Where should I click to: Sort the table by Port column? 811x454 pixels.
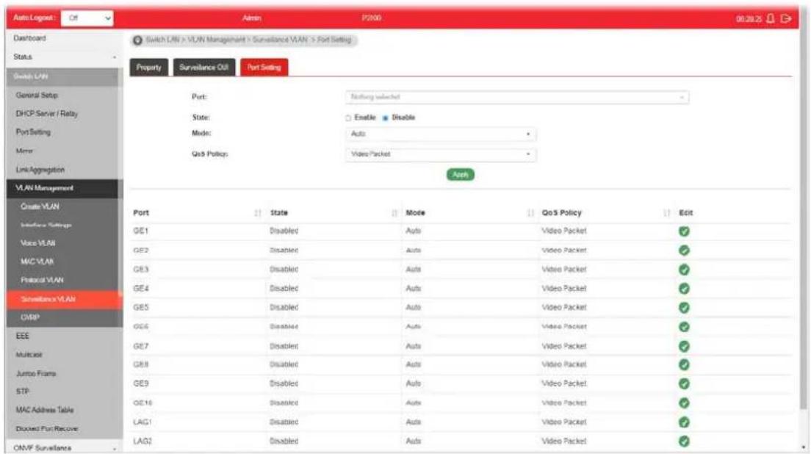coord(258,213)
